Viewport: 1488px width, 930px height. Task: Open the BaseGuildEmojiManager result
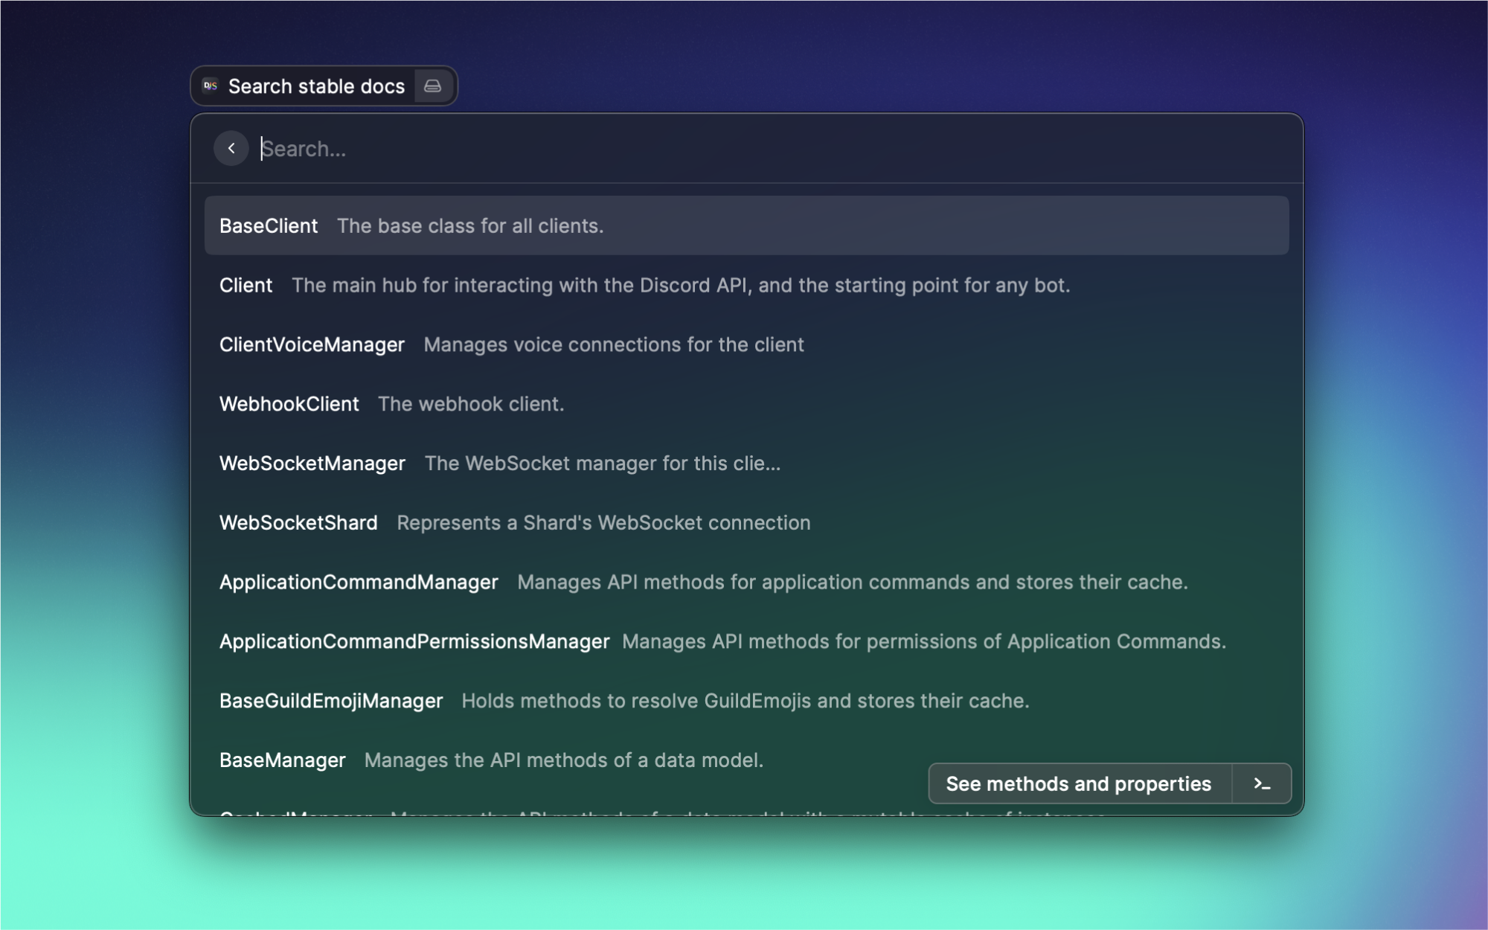click(331, 701)
